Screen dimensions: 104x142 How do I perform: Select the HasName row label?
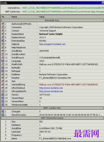(x=16, y=125)
